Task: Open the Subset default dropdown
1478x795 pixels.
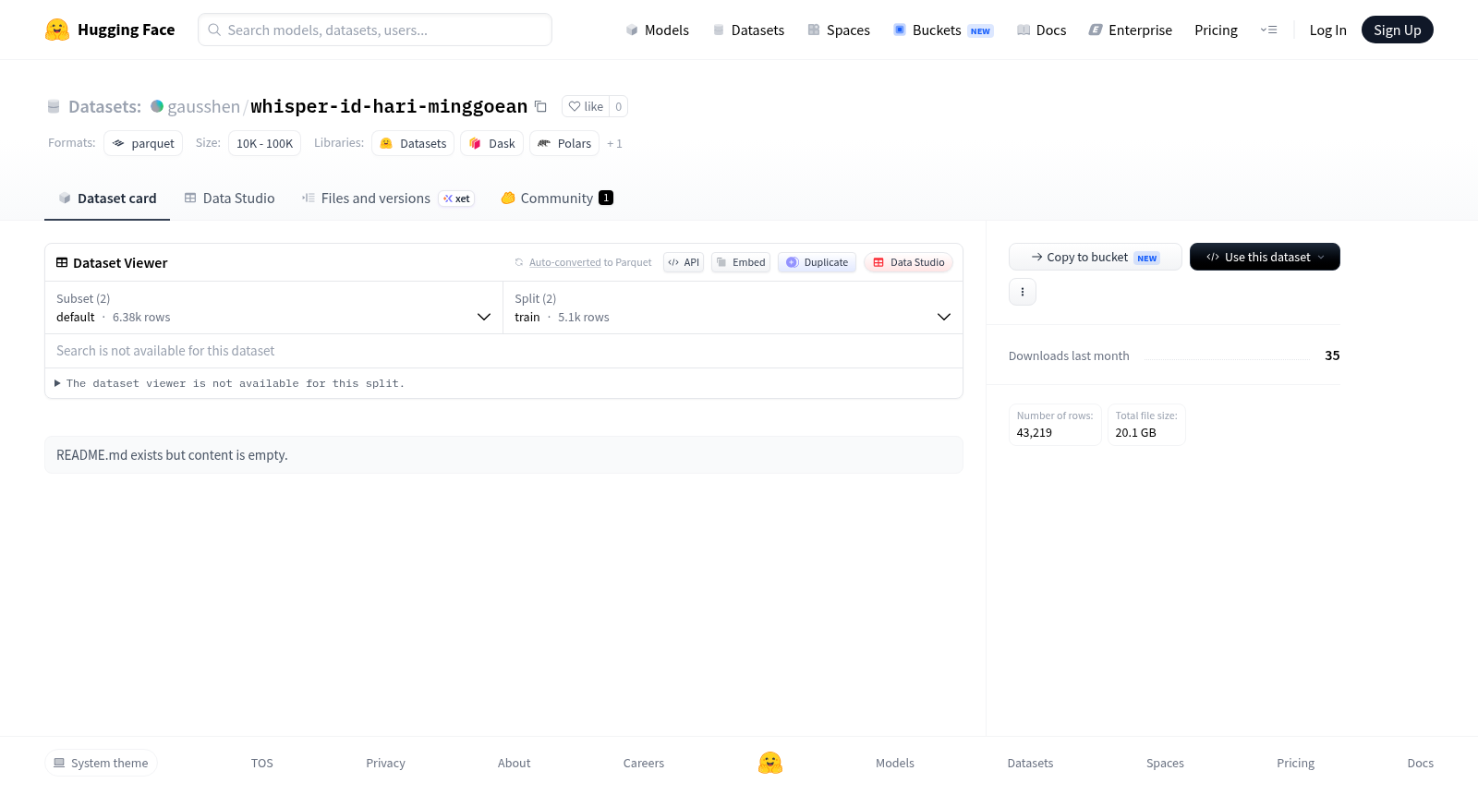Action: pyautogui.click(x=273, y=307)
